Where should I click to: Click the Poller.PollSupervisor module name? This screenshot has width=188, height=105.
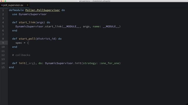[43, 10]
